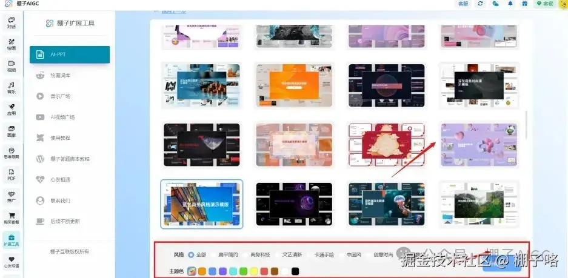Open AI视频广场 in the extension tools menu

coord(70,117)
